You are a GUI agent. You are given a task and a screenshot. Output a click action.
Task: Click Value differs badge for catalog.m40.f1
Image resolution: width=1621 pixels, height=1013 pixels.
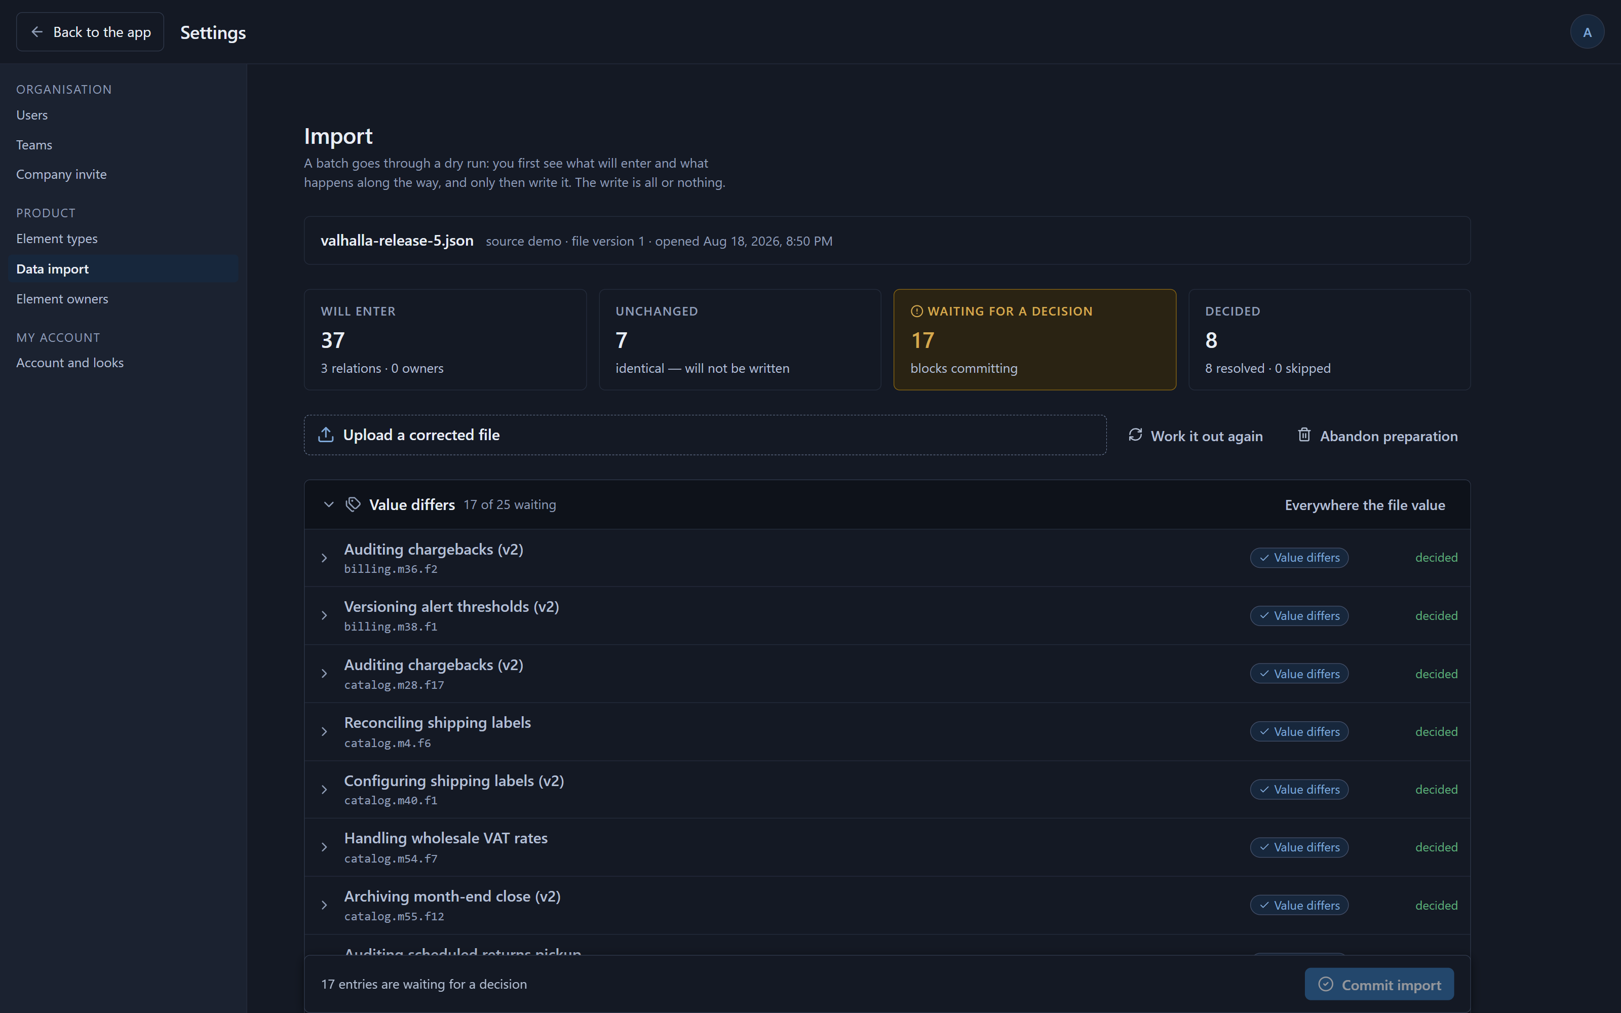pyautogui.click(x=1299, y=789)
